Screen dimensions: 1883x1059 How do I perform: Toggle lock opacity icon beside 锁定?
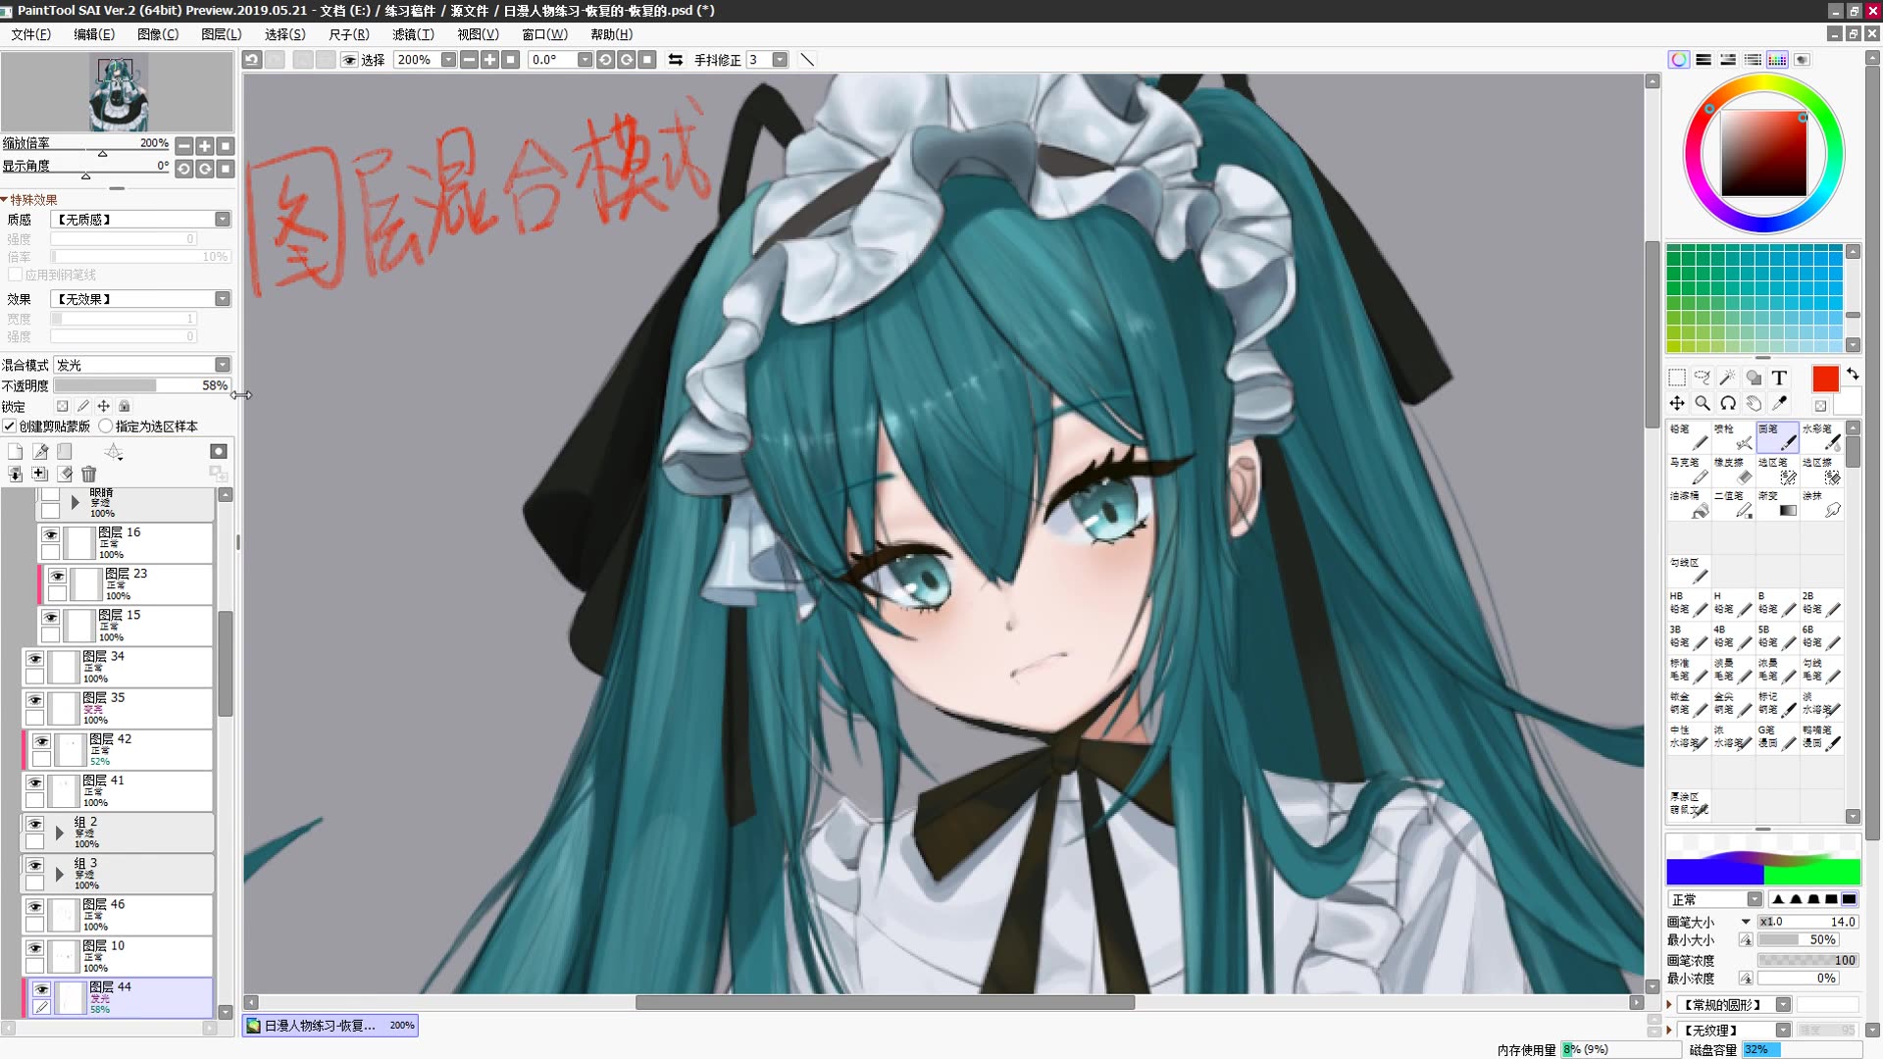pos(63,406)
